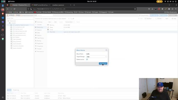The width and height of the screenshot is (178, 100).
Task: Open the Snapshots section icon
Action: (36, 46)
